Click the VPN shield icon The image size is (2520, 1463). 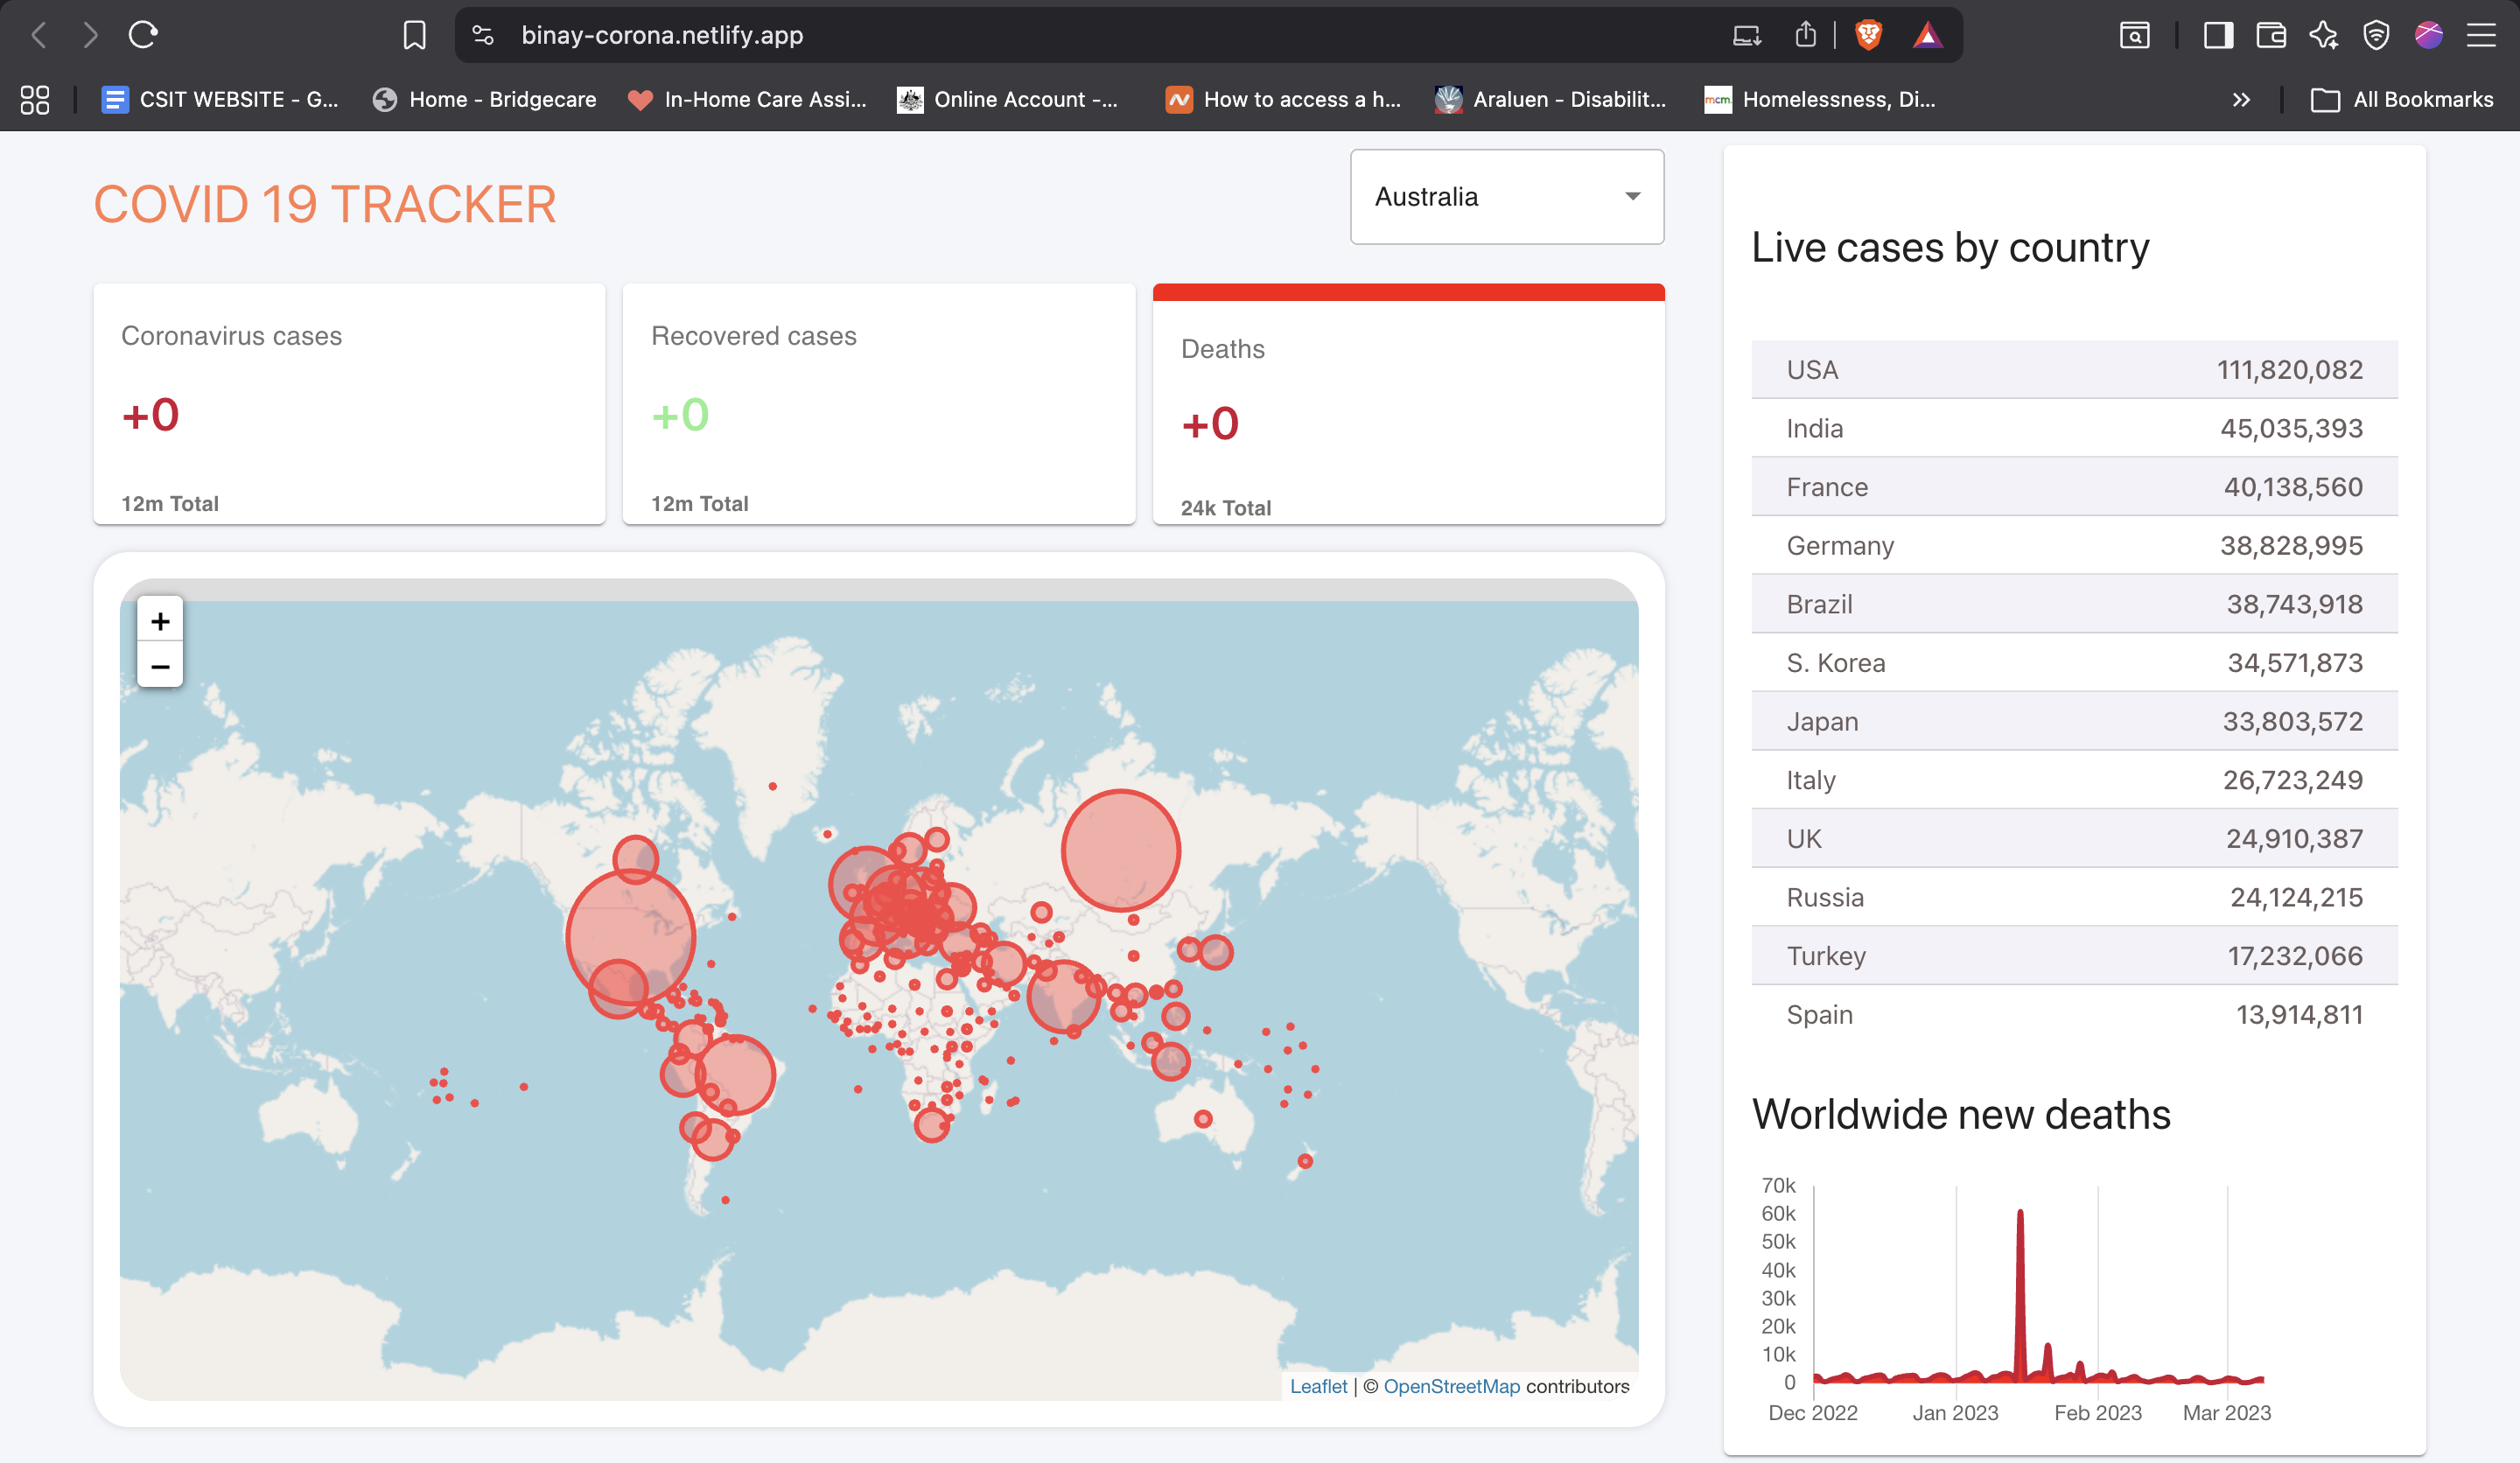point(2376,35)
